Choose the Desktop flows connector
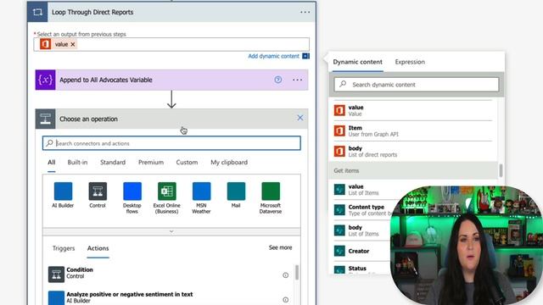Image resolution: width=543 pixels, height=305 pixels. pos(132,197)
